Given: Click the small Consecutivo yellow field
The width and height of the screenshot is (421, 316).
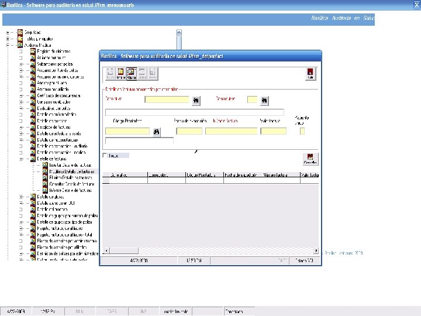Looking at the screenshot, I should point(253,99).
